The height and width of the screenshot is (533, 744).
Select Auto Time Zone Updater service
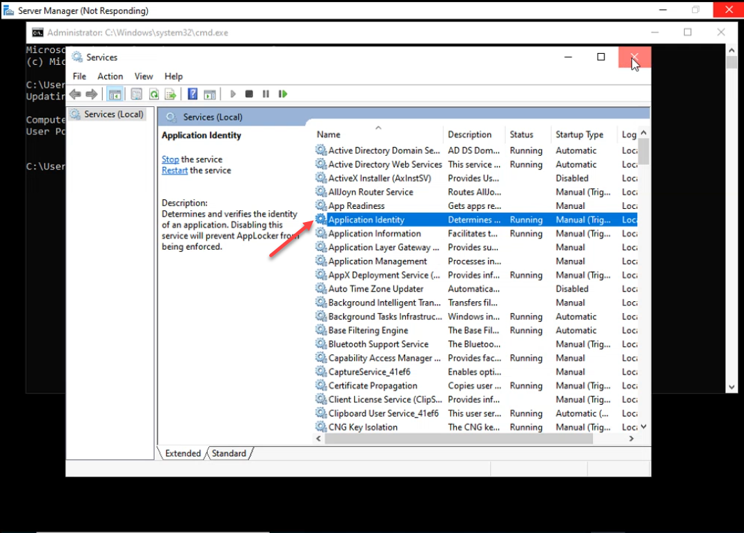click(x=476, y=289)
